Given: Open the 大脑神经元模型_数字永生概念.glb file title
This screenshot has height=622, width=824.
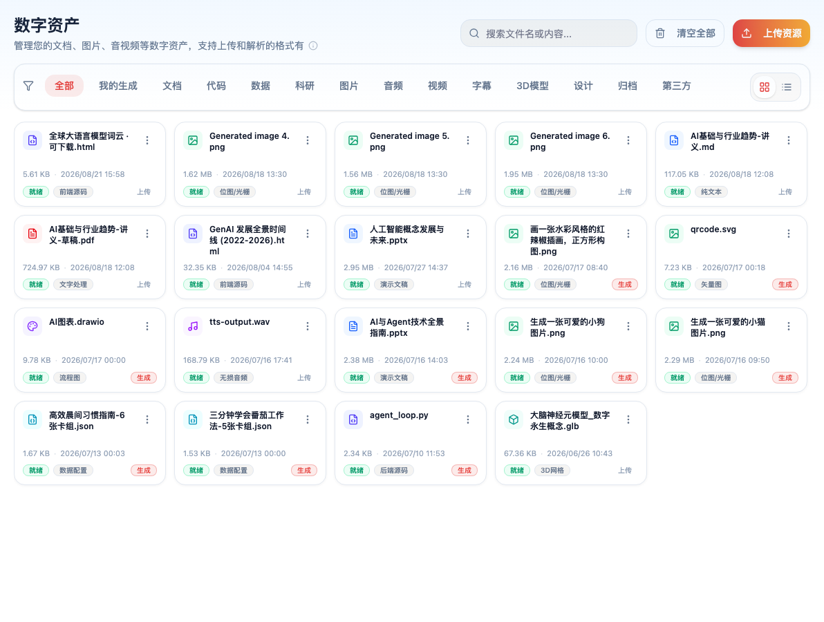Looking at the screenshot, I should pos(570,420).
